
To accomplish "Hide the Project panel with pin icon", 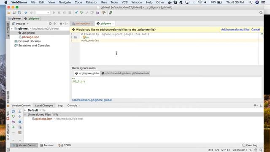I will (67, 24).
